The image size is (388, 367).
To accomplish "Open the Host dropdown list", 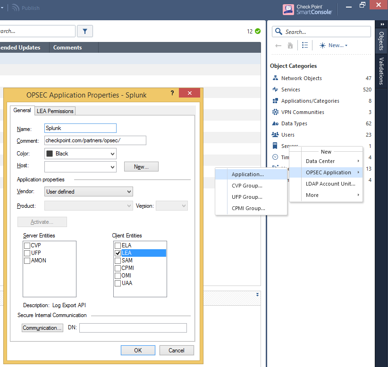I will tap(80, 167).
